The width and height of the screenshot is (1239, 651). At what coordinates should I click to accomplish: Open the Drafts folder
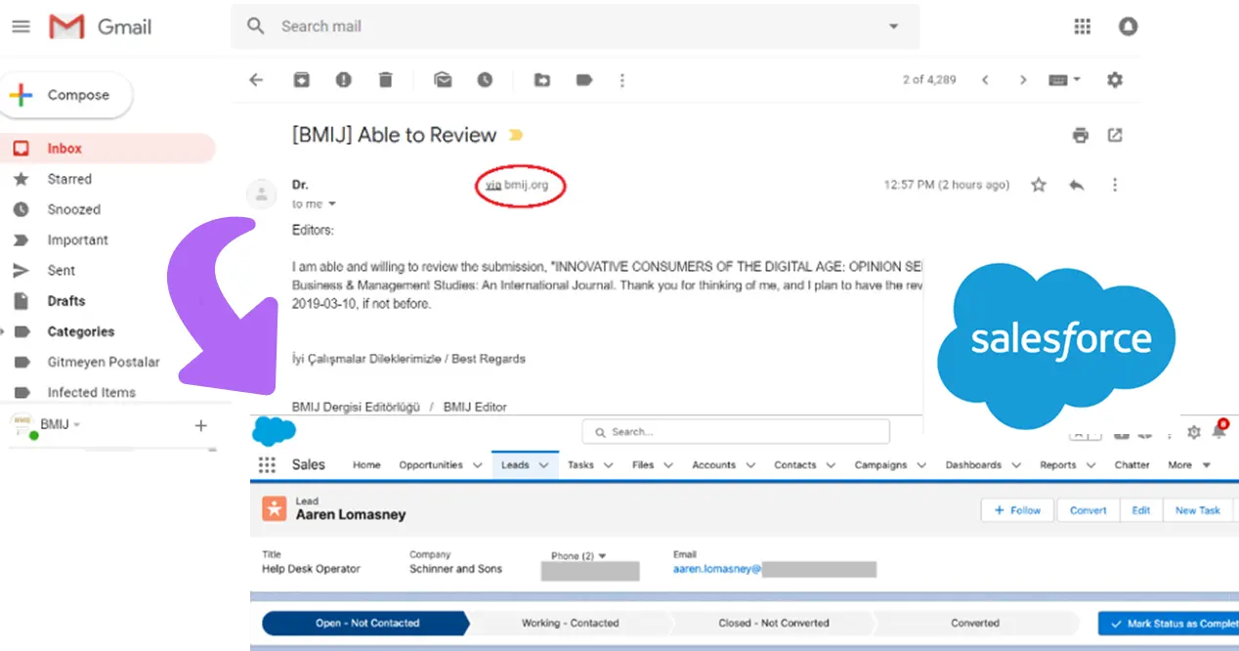click(x=66, y=301)
